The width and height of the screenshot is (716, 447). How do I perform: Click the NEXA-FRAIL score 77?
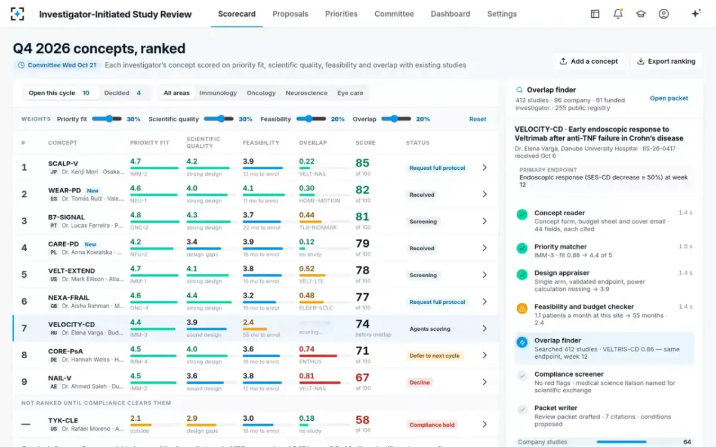click(x=362, y=296)
